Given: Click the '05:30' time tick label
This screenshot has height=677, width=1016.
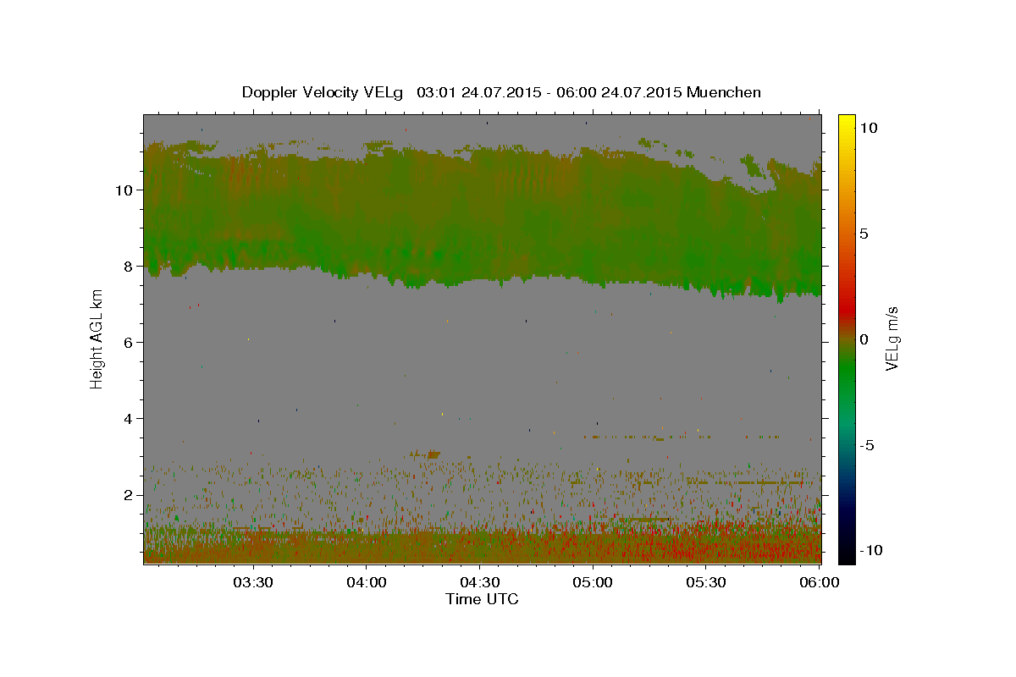Looking at the screenshot, I should (x=706, y=582).
